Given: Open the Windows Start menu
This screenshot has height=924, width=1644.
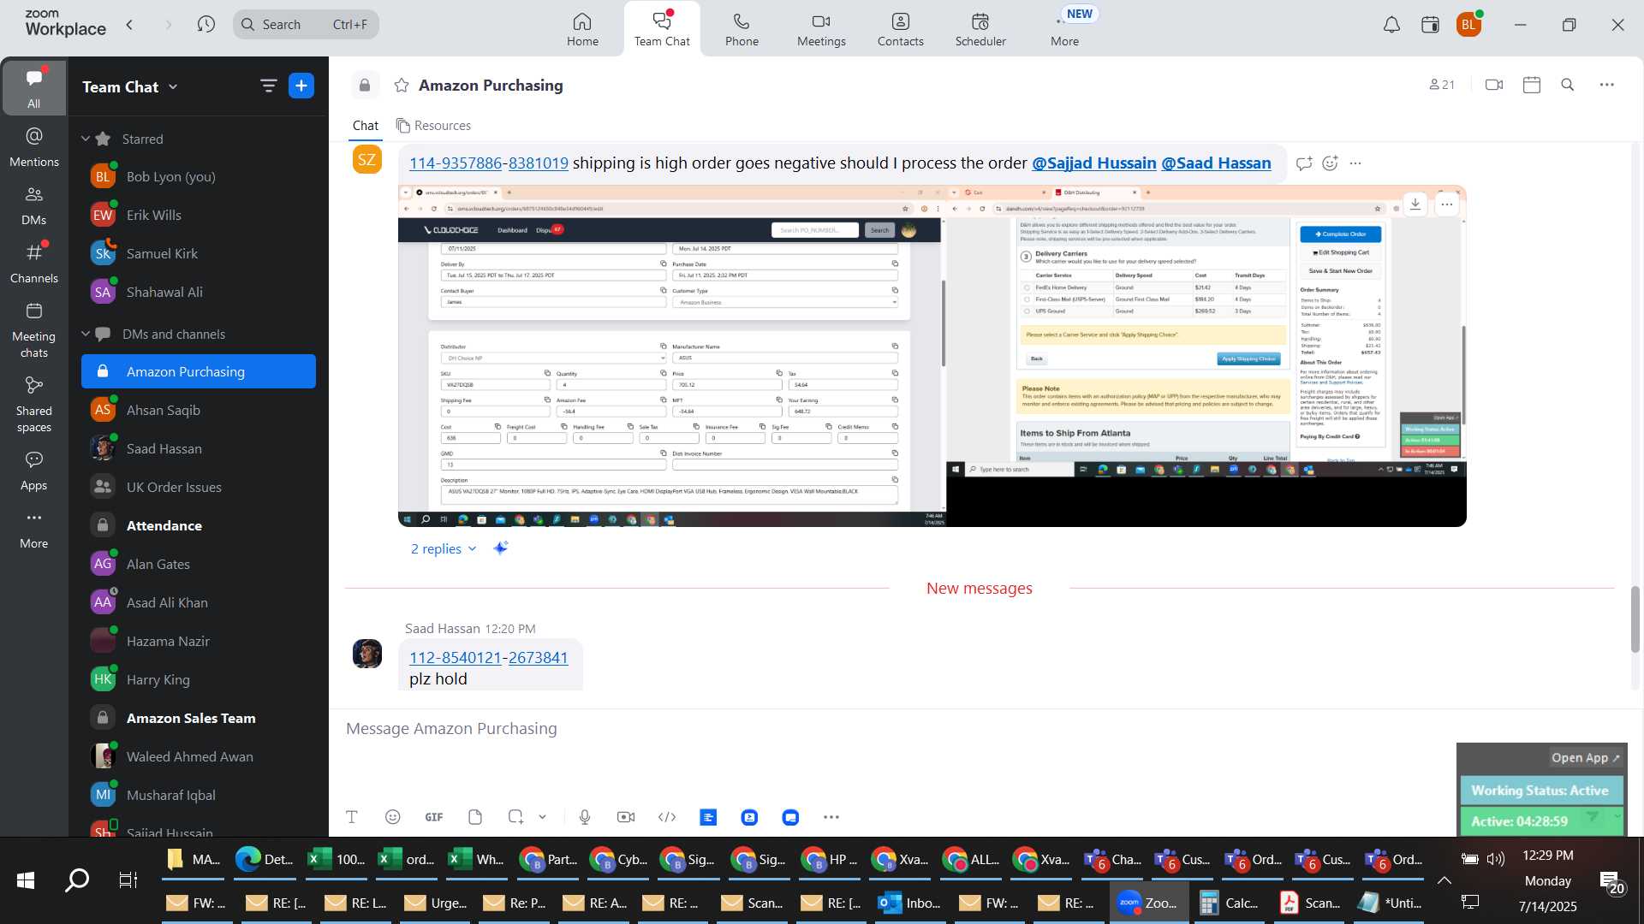Looking at the screenshot, I should 26,880.
